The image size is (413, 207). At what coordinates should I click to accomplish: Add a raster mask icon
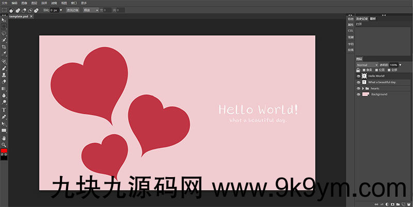coord(392,204)
